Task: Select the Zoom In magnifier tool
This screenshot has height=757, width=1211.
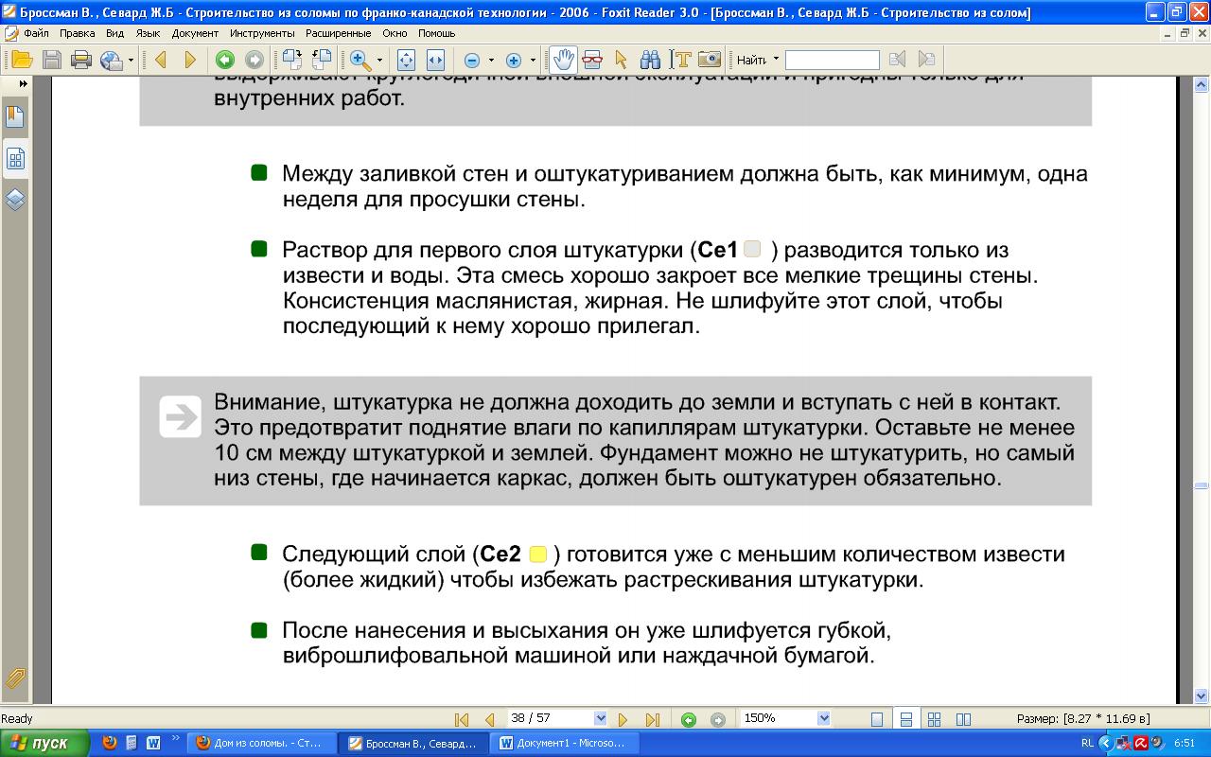Action: point(360,60)
